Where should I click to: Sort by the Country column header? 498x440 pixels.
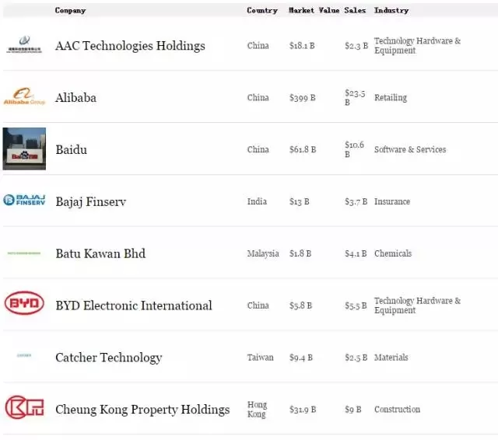click(262, 10)
